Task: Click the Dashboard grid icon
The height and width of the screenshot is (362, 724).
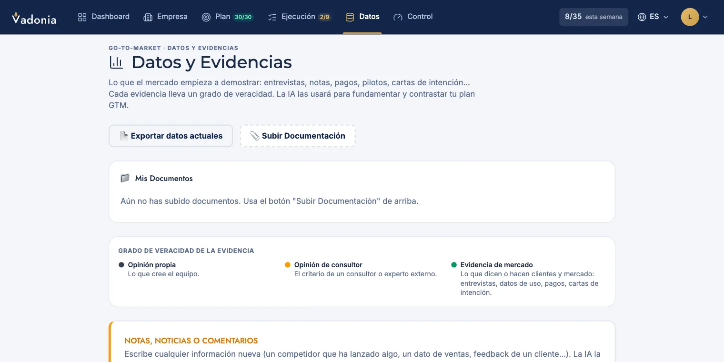Action: coord(82,17)
